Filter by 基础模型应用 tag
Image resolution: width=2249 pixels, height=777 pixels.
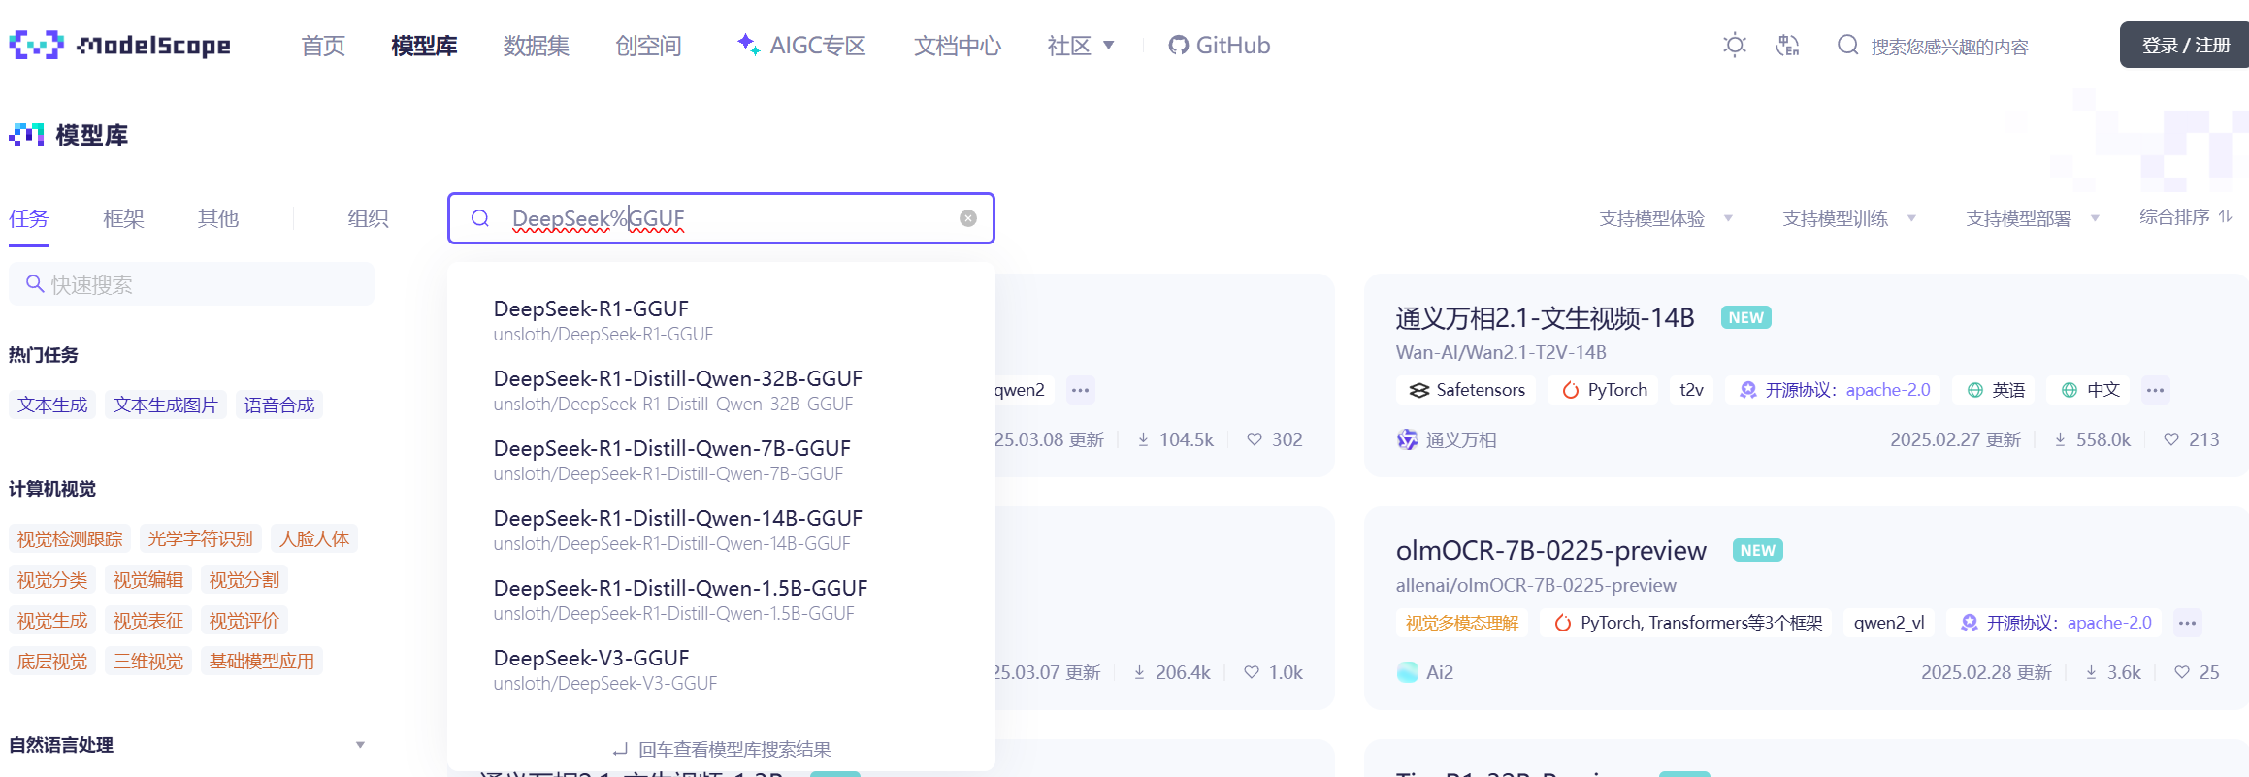[x=262, y=661]
